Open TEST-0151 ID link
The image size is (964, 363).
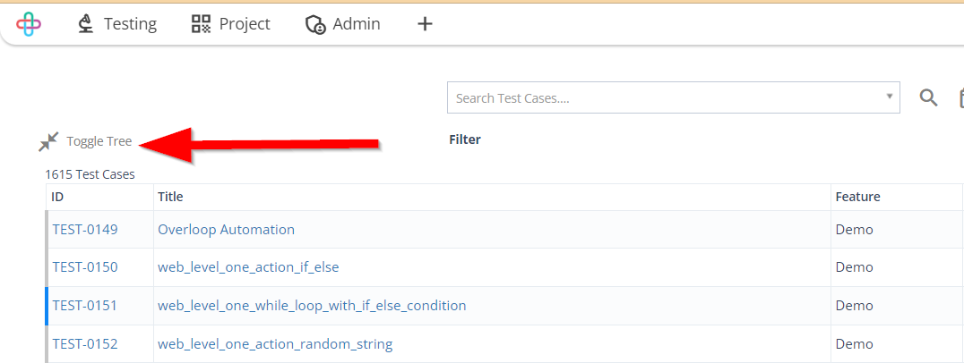(x=85, y=306)
